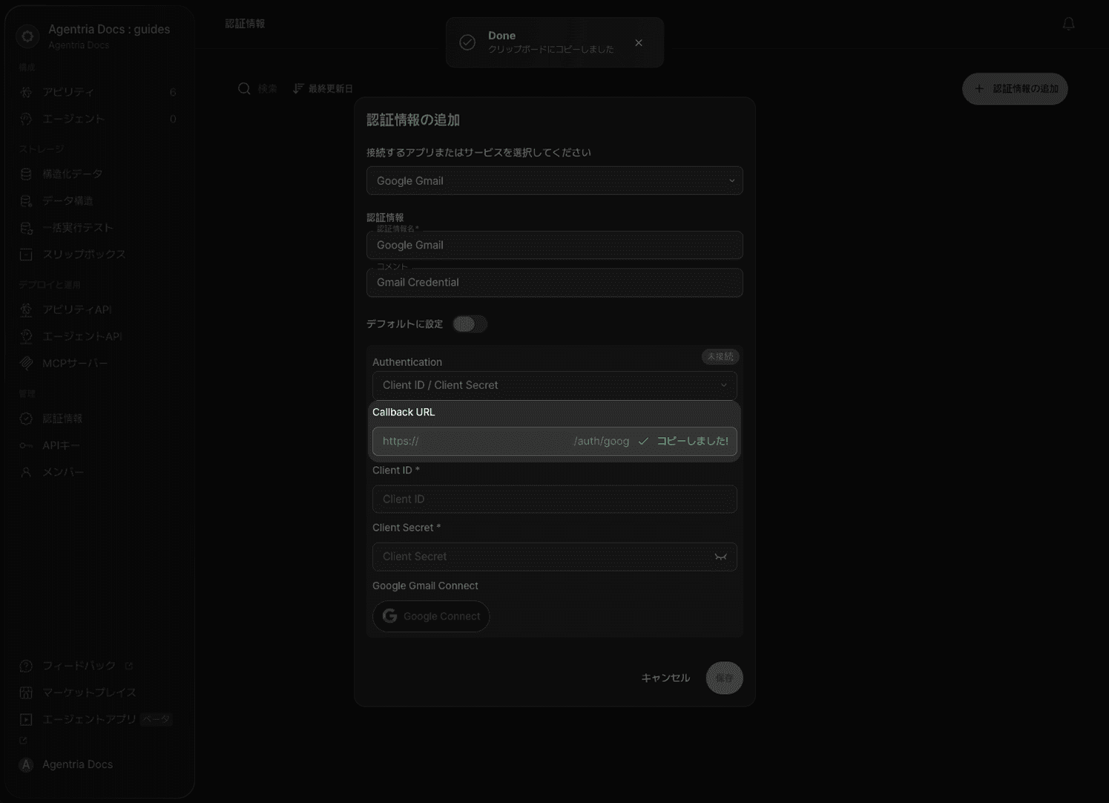Click the round save button in dialog
The width and height of the screenshot is (1109, 803).
724,678
